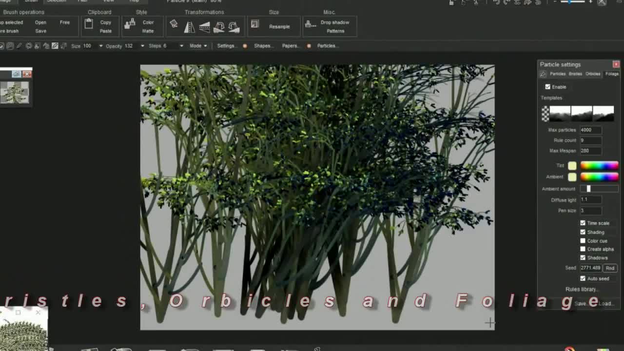Viewport: 624px width, 351px height.
Task: Expand the Opacity dropdown arrow
Action: pos(142,46)
